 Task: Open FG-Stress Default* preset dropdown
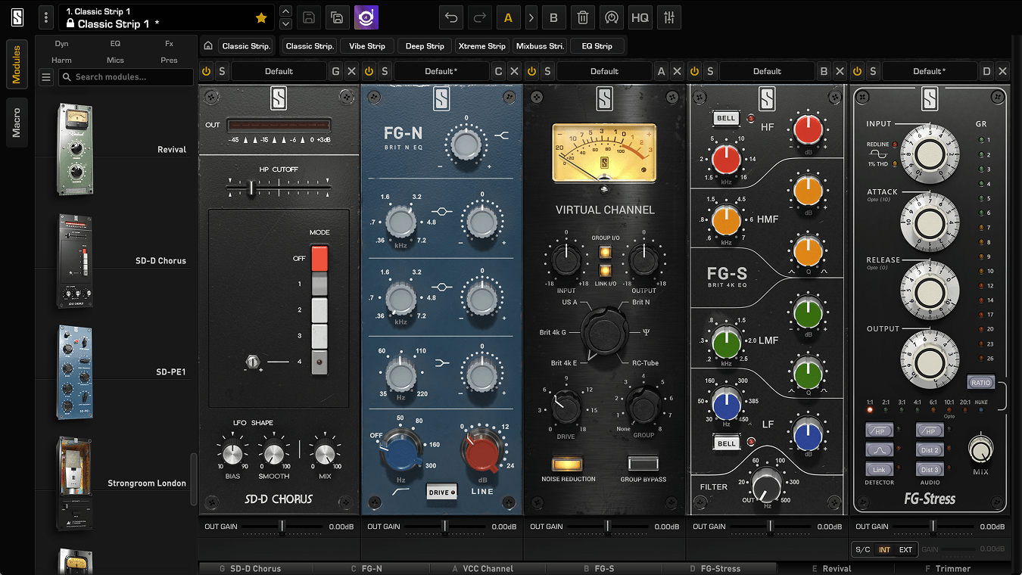pyautogui.click(x=930, y=71)
